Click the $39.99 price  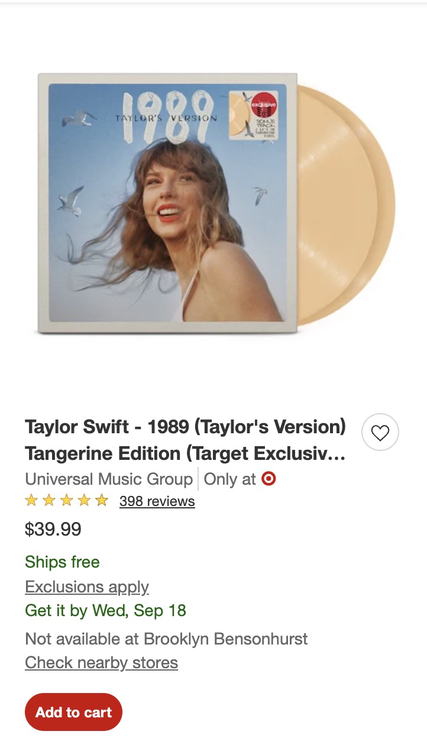tap(53, 529)
